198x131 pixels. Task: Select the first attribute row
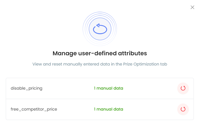pos(100,89)
